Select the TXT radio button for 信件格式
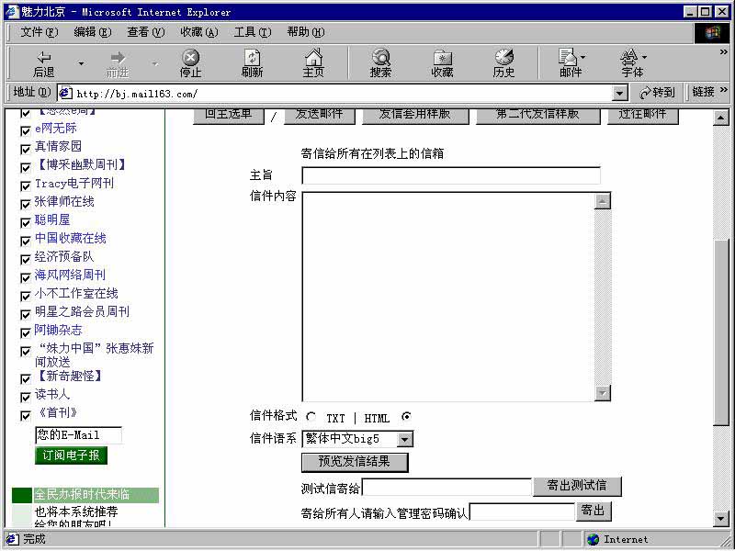735x551 pixels. [310, 416]
